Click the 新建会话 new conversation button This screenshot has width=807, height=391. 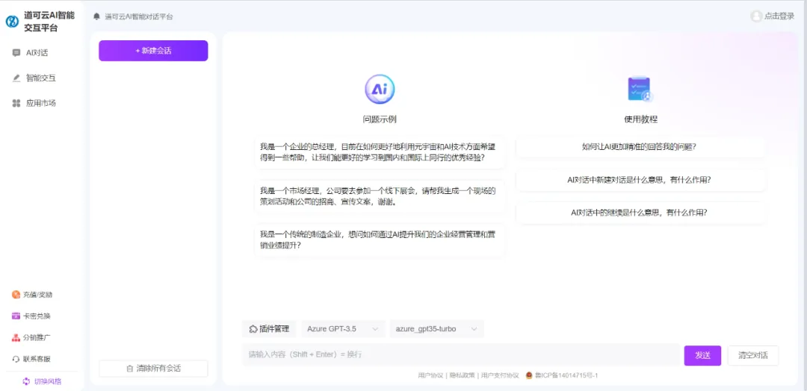[153, 51]
